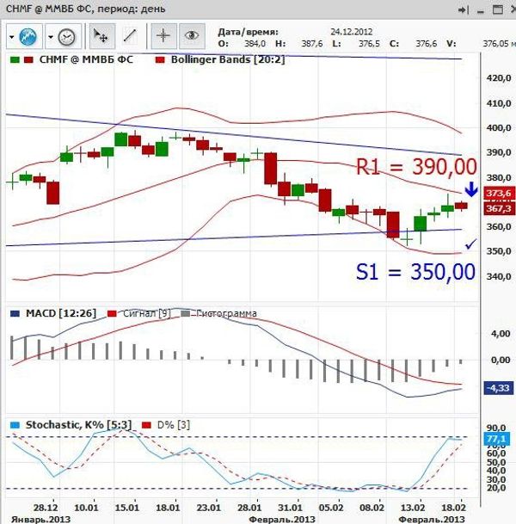The height and width of the screenshot is (524, 516).
Task: Click the open value 384,0
Action: coord(255,43)
